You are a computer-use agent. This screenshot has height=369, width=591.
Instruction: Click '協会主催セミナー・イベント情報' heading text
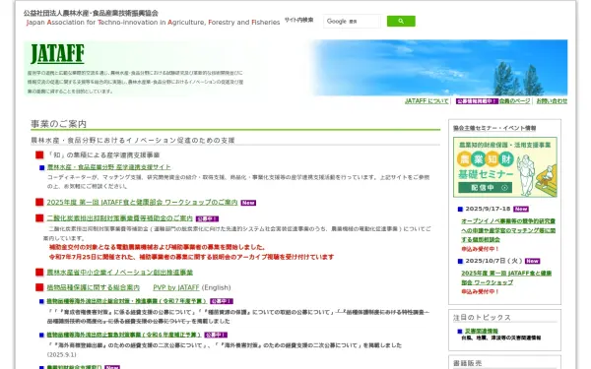(x=494, y=128)
